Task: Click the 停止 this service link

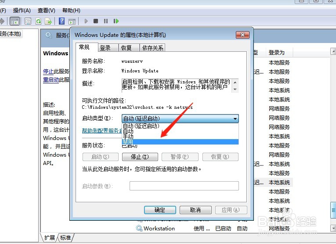Action: pos(48,71)
